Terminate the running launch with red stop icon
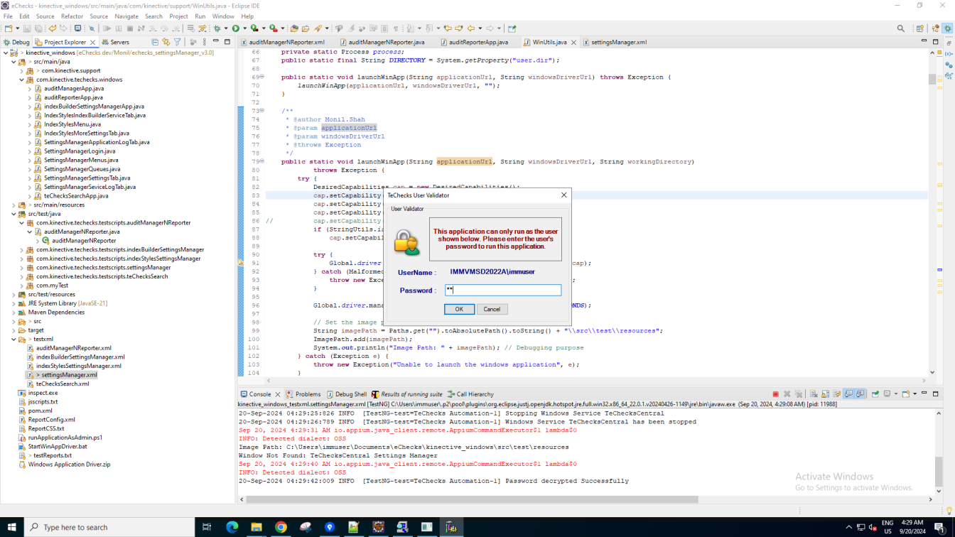Viewport: 955px width, 537px height. coord(775,394)
